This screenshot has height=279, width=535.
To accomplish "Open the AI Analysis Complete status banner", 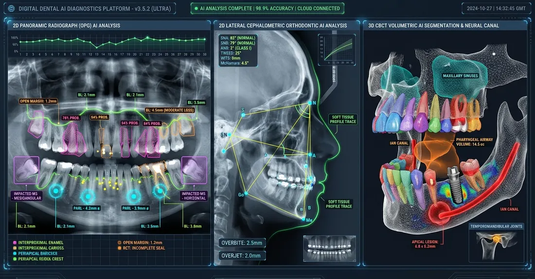I will [x=267, y=8].
